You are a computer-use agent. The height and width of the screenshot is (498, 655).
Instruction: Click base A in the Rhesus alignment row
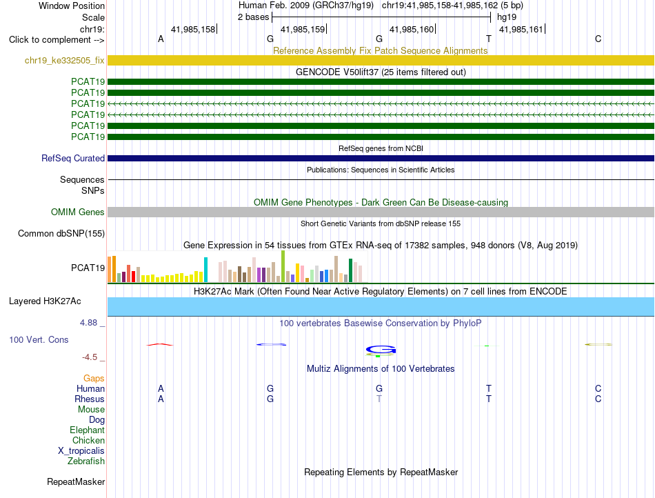coord(161,399)
